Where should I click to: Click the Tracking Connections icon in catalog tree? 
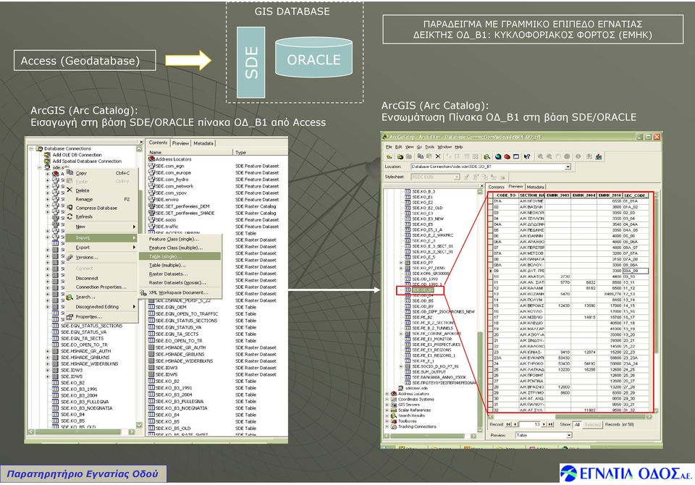pyautogui.click(x=393, y=426)
